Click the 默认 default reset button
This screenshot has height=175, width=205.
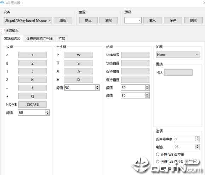point(88,20)
